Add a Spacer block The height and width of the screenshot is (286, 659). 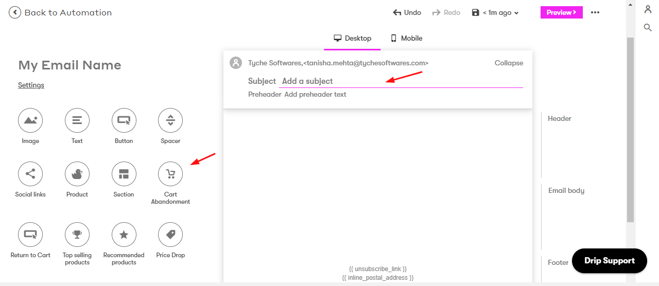coord(170,120)
